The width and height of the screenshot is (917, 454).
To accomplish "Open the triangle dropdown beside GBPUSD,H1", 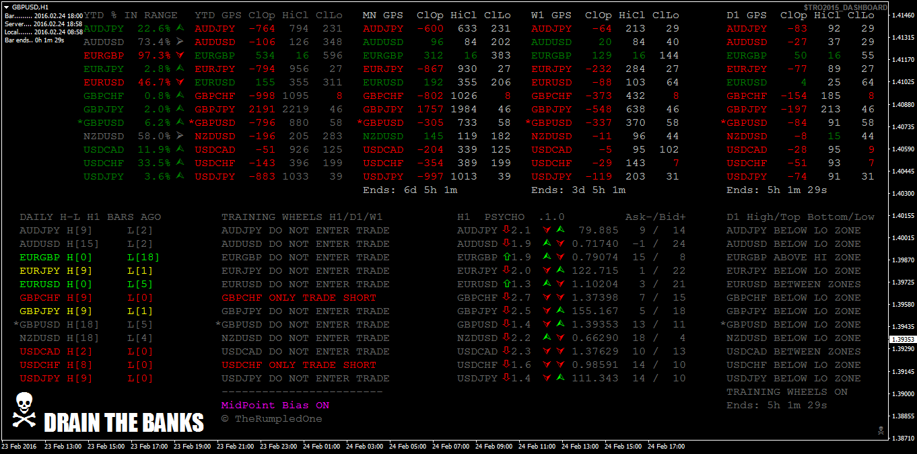I will click(x=7, y=7).
